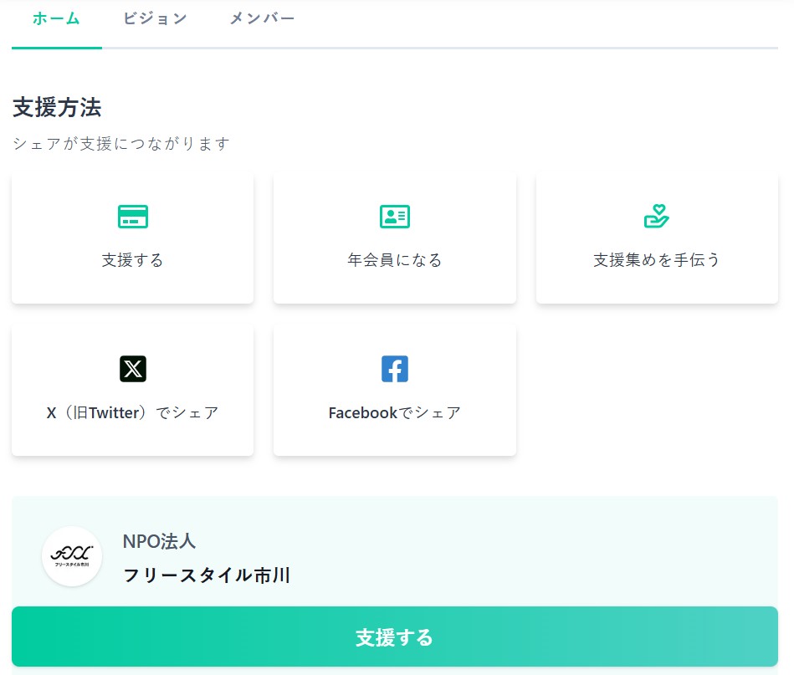Click the credit card icon for 支援する
The image size is (794, 675).
point(132,217)
